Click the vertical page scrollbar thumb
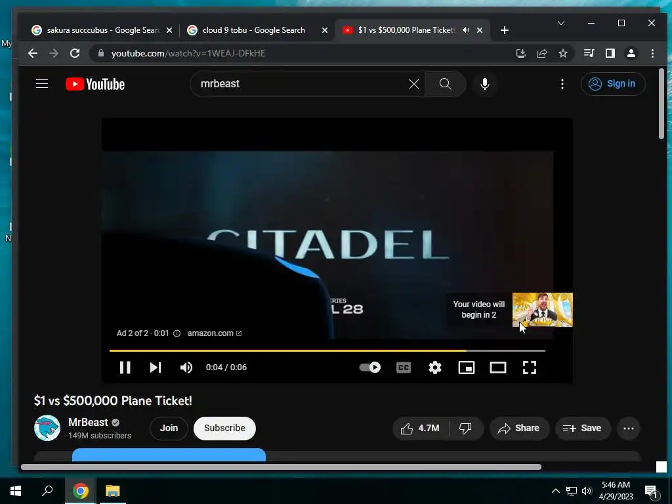 (661, 104)
